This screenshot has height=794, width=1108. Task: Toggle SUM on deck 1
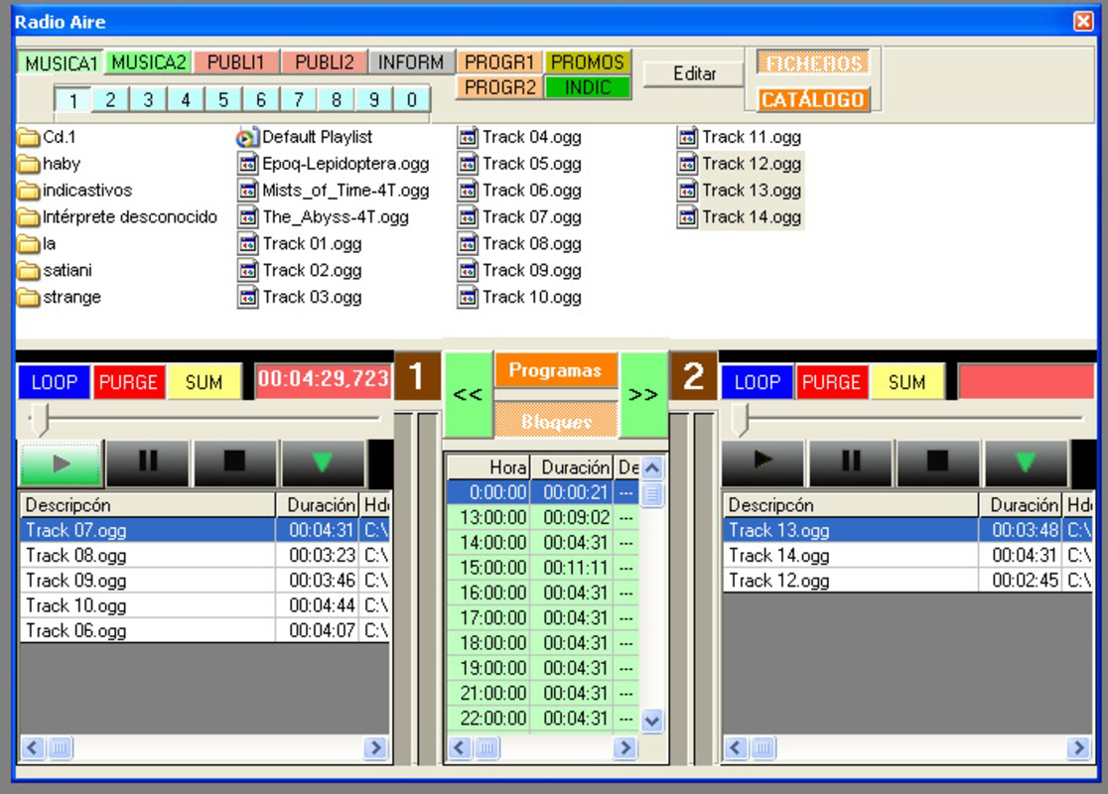205,382
